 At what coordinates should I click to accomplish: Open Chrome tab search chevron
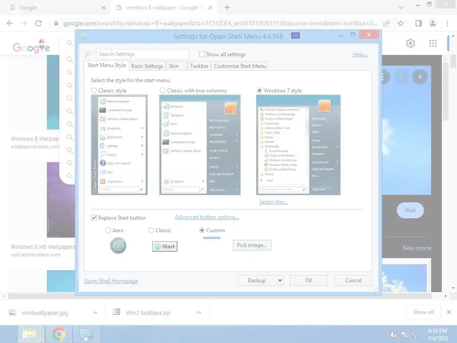(x=401, y=8)
